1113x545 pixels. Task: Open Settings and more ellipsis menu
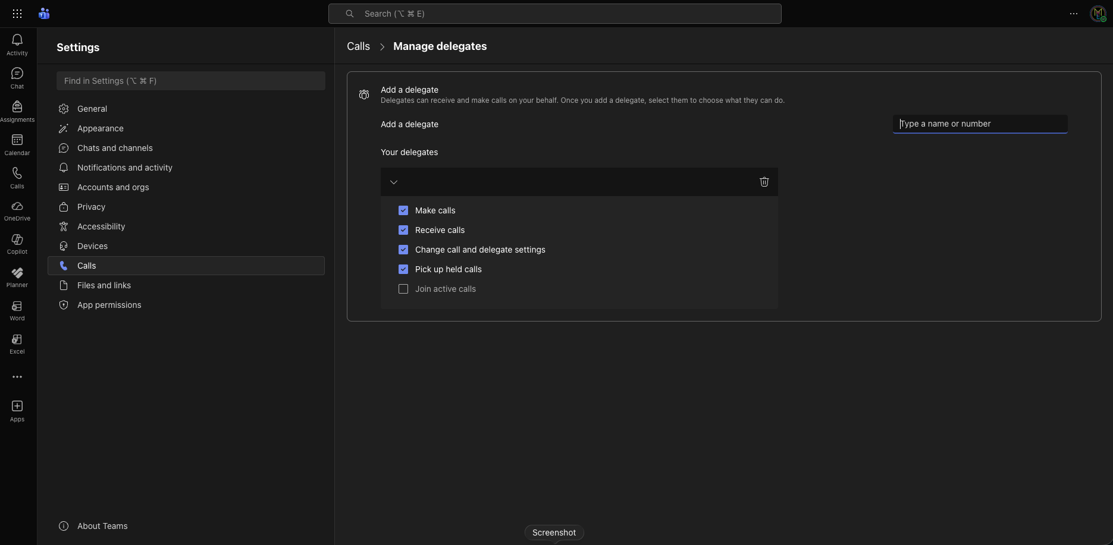pos(1074,14)
